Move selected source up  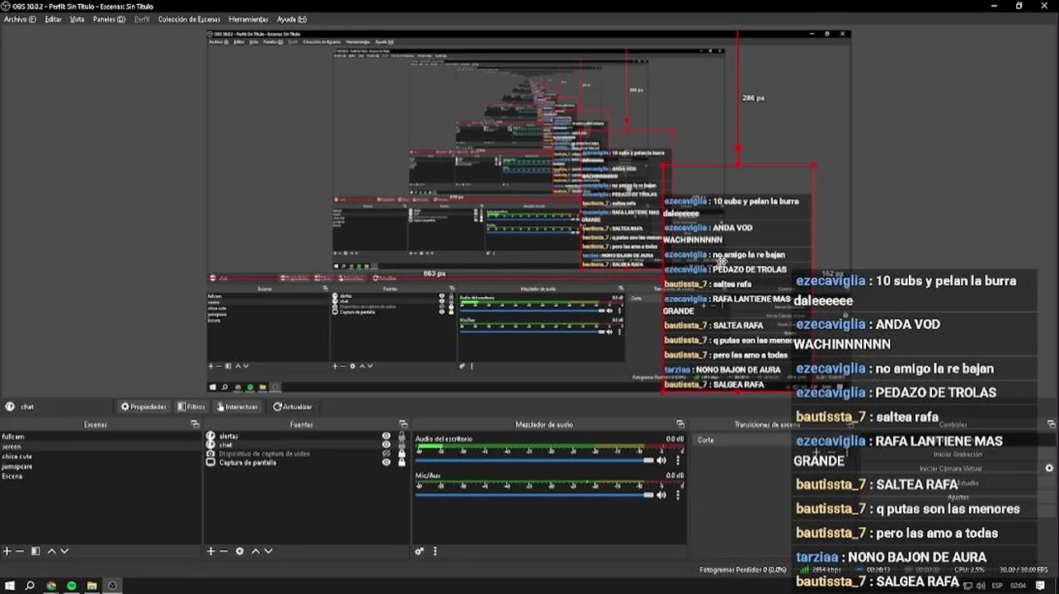[x=255, y=551]
